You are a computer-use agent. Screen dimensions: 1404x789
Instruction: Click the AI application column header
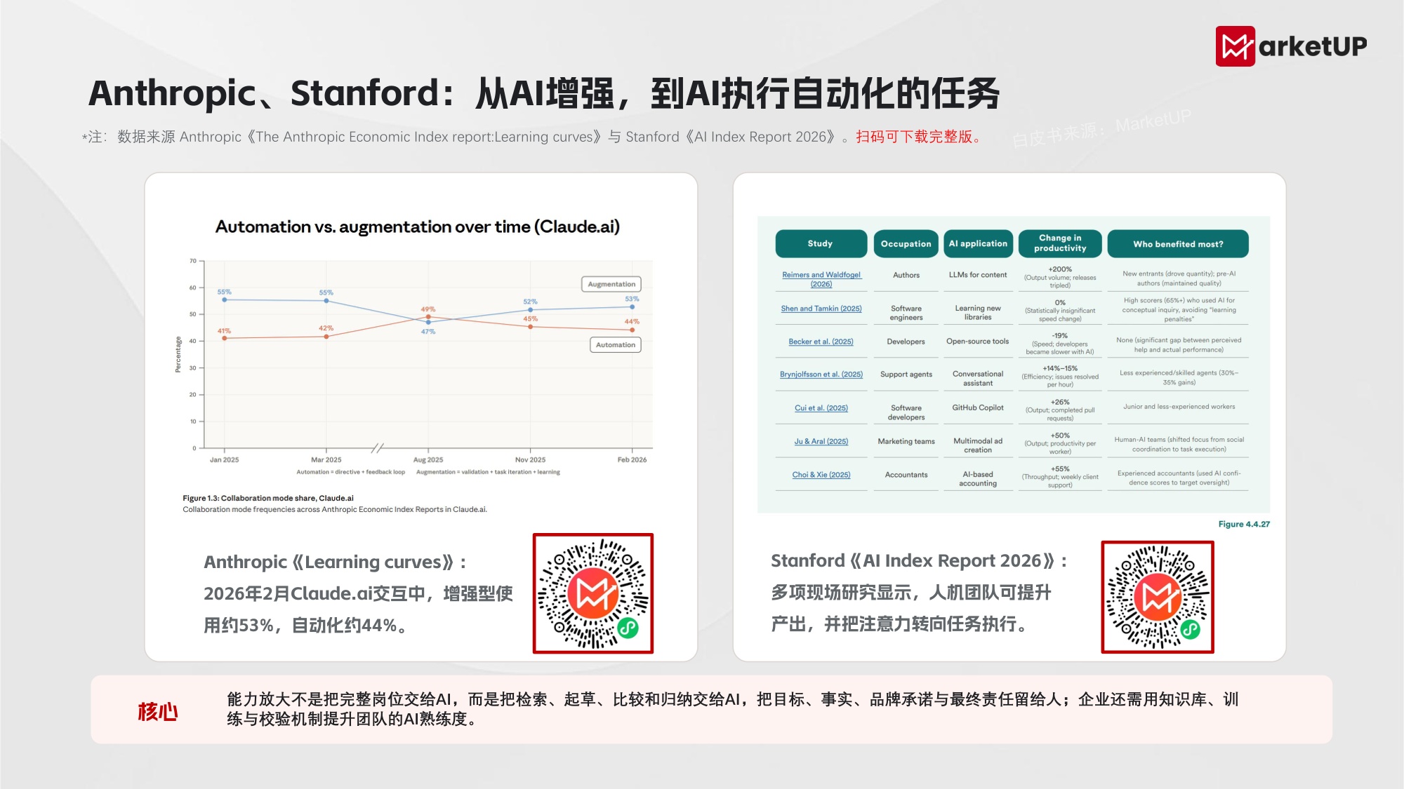click(x=978, y=243)
